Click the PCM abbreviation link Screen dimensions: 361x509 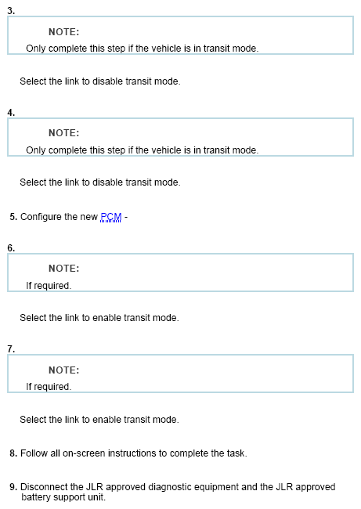[111, 217]
